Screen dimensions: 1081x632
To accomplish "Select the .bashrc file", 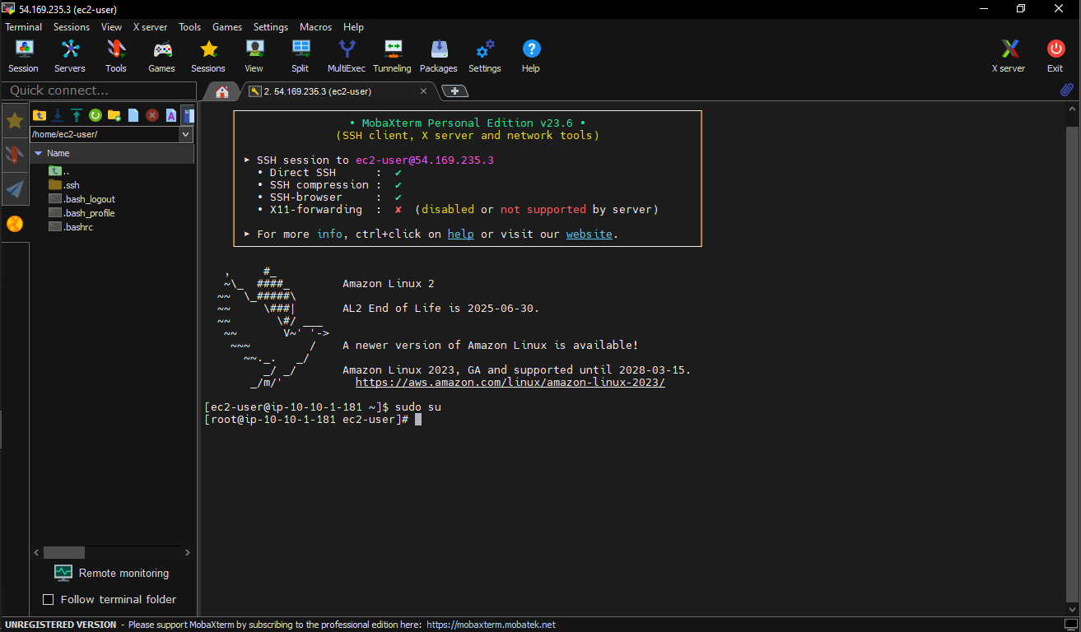I will pyautogui.click(x=71, y=227).
